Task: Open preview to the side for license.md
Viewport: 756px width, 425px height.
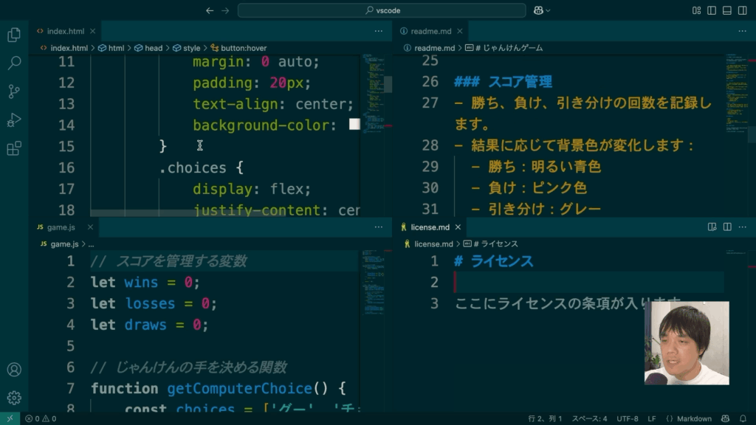Action: pyautogui.click(x=712, y=227)
